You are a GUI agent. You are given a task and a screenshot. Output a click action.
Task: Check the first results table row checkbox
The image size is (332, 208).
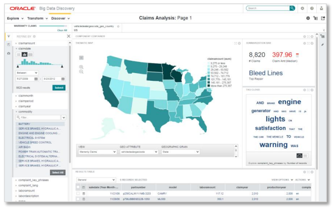coord(78,194)
